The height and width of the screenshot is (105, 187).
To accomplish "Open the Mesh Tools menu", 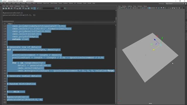I will 46,3.
